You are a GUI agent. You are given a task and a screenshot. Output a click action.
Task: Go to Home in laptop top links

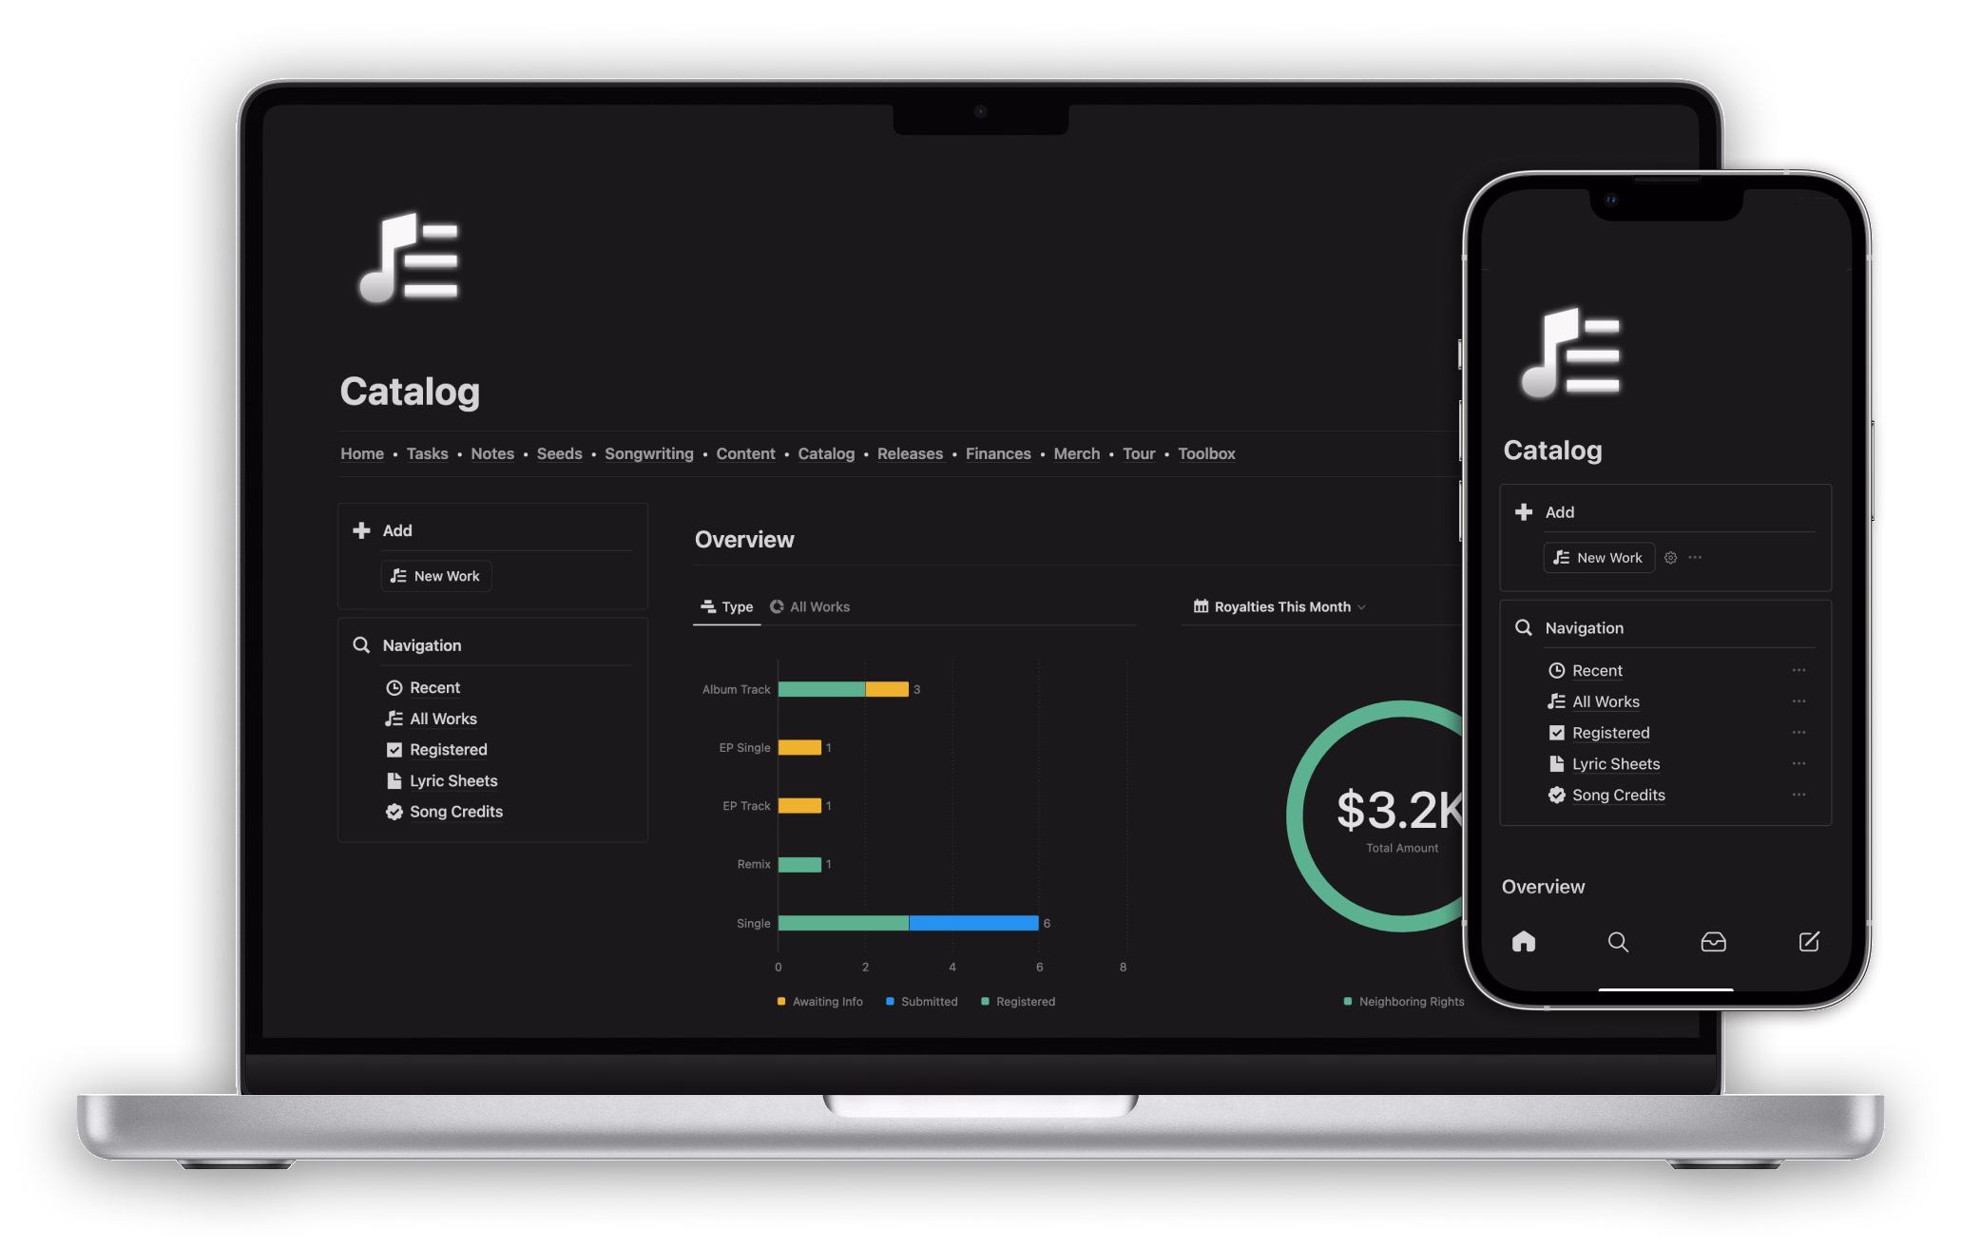tap(362, 454)
